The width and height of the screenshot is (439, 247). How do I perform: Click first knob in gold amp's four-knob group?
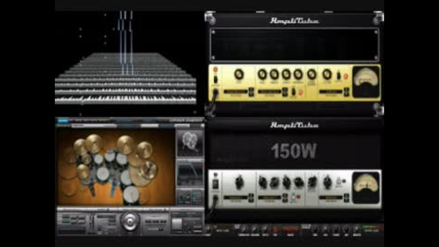coord(262,75)
